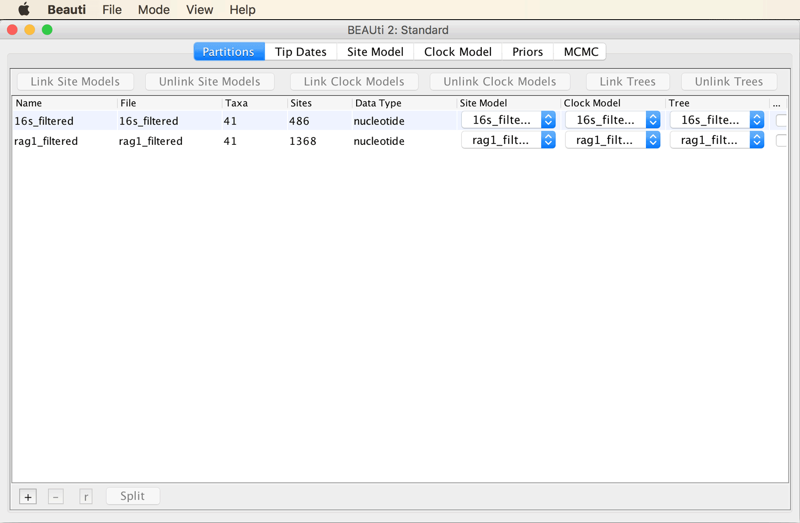Click the File cell showing 16s_filtered
The width and height of the screenshot is (800, 523).
tap(170, 121)
